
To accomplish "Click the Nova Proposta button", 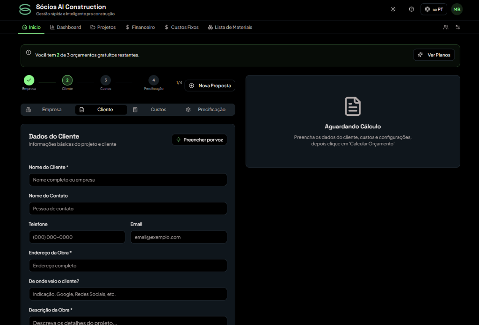I will (210, 85).
